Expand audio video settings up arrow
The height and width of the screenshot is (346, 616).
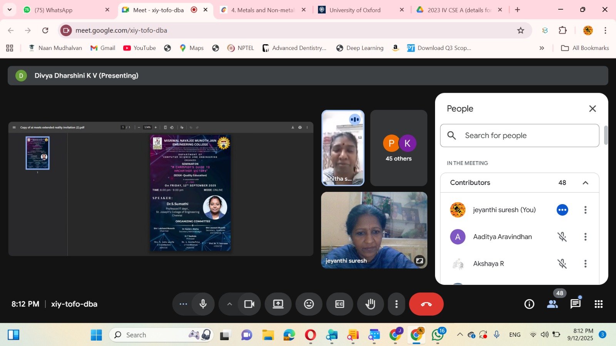pyautogui.click(x=229, y=304)
